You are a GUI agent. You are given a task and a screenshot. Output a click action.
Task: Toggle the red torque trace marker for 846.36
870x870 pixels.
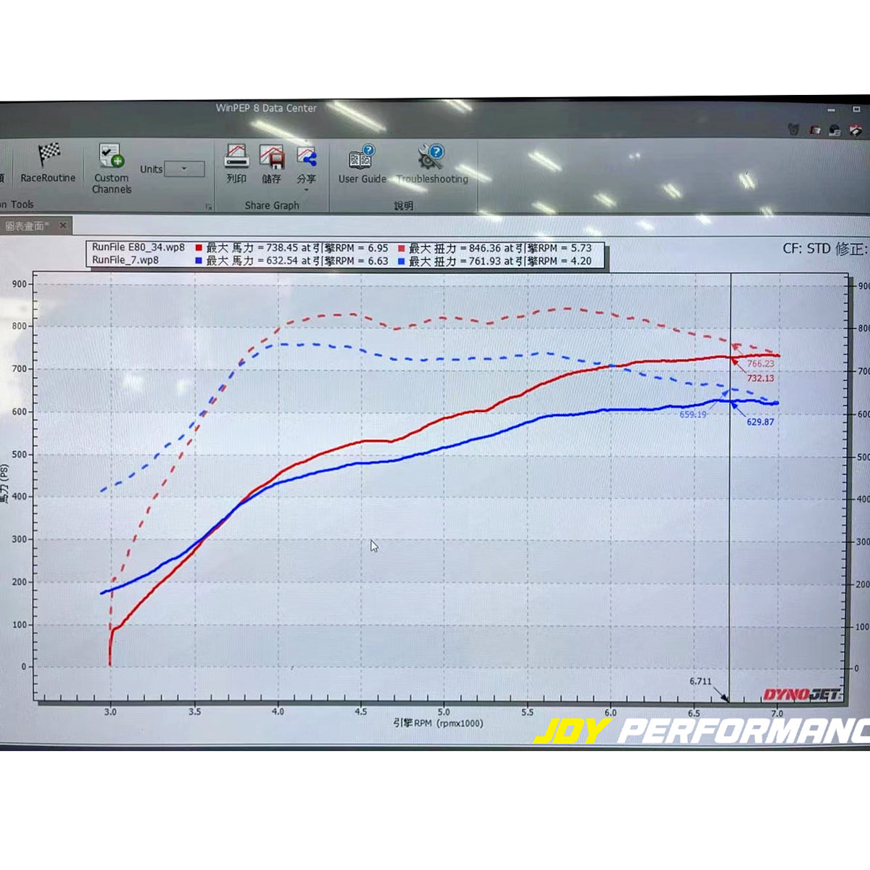tap(399, 247)
